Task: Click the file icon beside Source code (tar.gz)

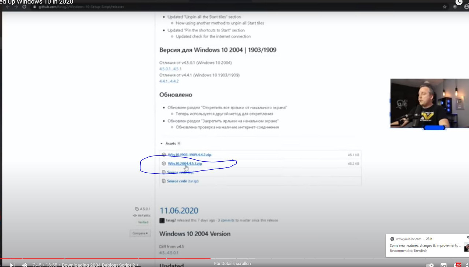Action: point(164,181)
